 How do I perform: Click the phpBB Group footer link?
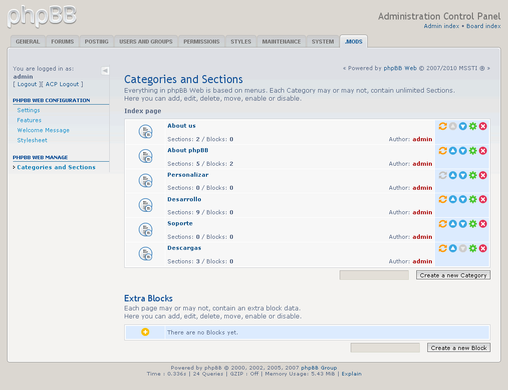tap(319, 367)
